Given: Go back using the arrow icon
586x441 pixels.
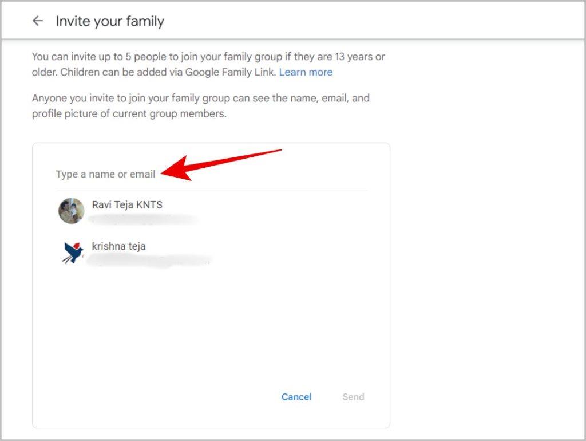Looking at the screenshot, I should click(x=38, y=21).
